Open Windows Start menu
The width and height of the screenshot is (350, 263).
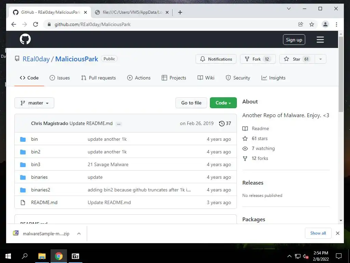click(x=8, y=256)
